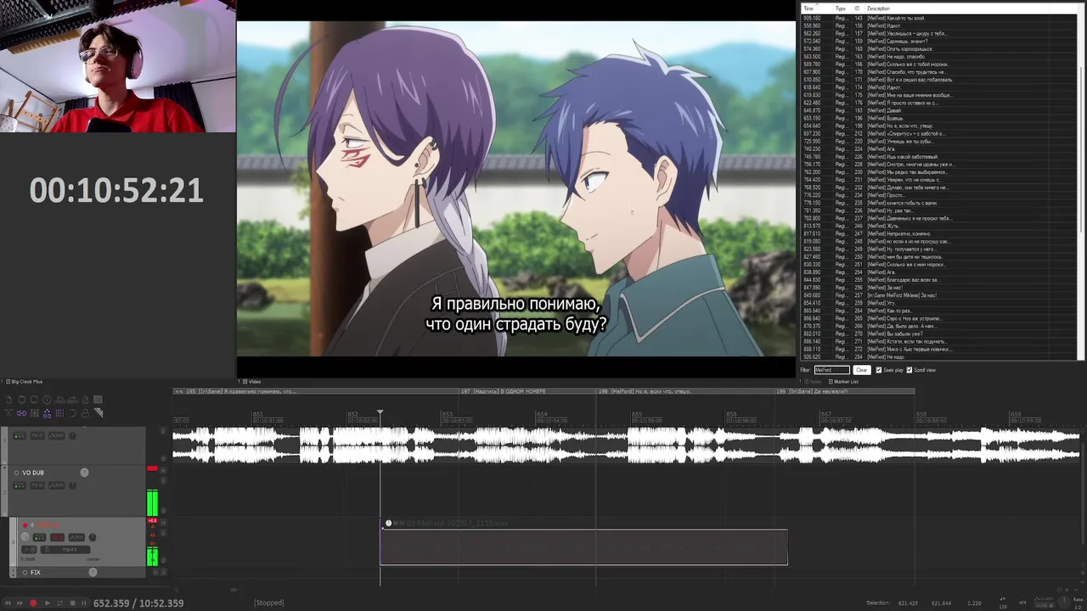Toggle the item grouping link icon

(21, 413)
